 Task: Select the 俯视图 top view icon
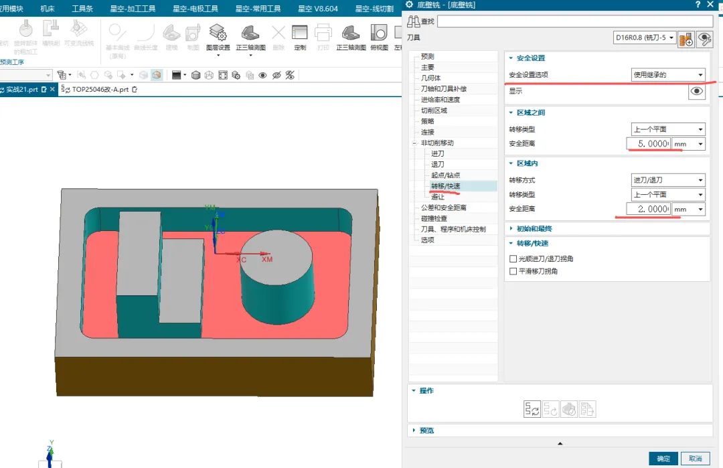[x=379, y=33]
